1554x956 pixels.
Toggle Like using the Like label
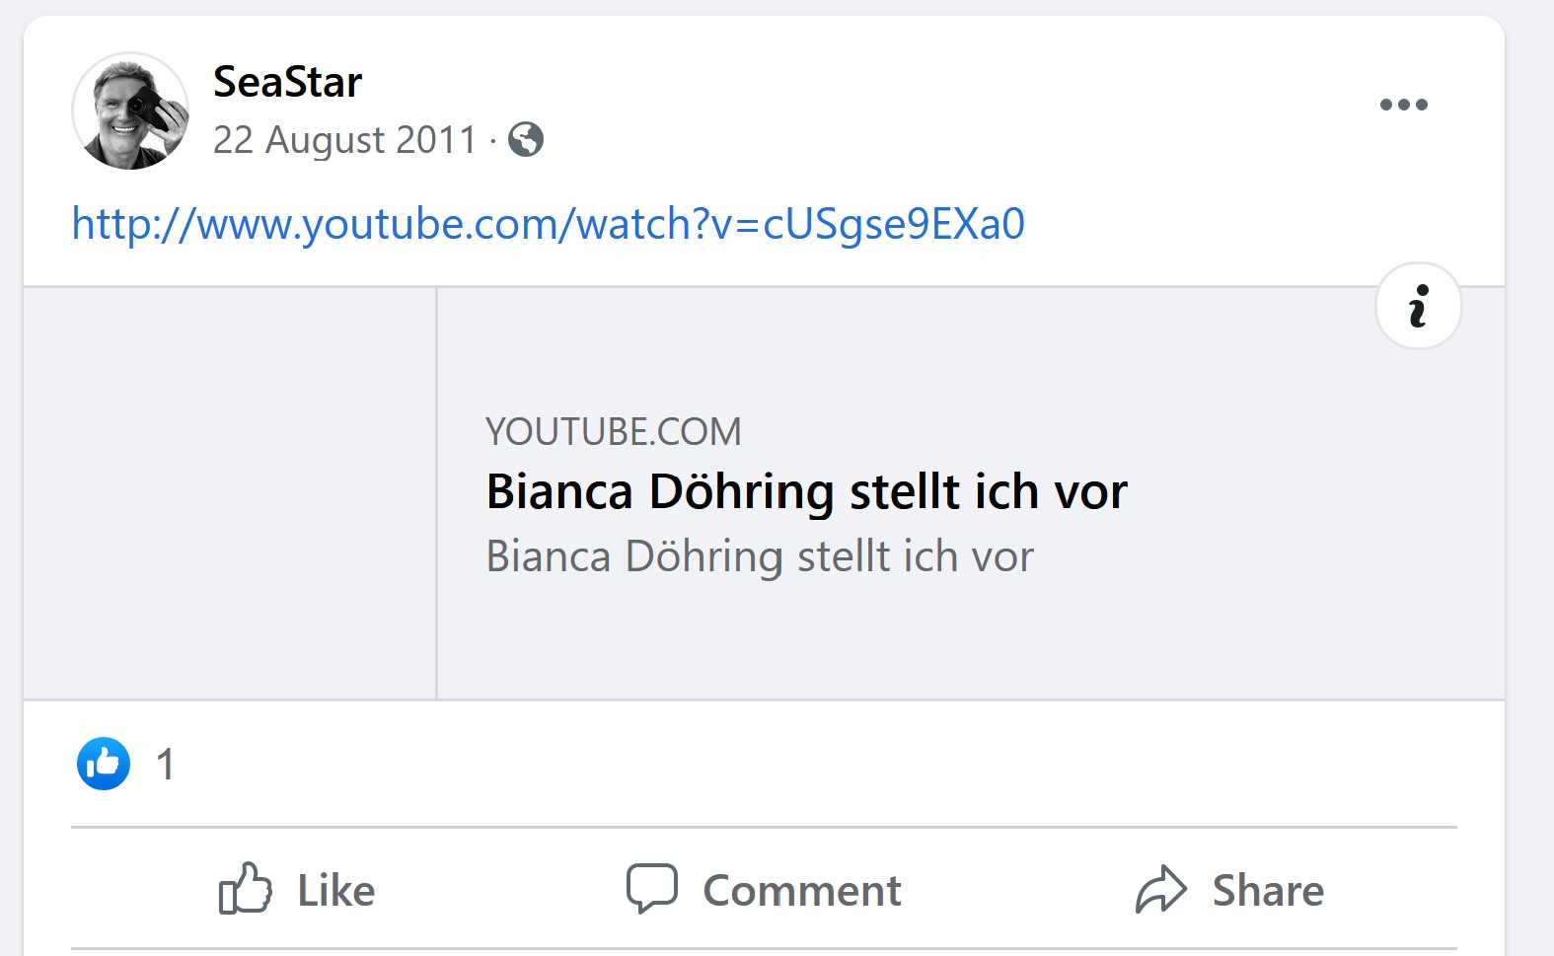335,890
